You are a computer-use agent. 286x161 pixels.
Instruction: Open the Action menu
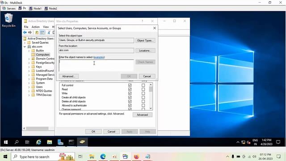[x=36, y=27]
